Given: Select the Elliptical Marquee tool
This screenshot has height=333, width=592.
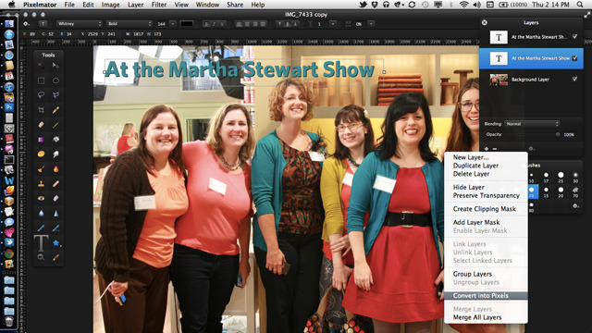Looking at the screenshot, I should tap(55, 80).
